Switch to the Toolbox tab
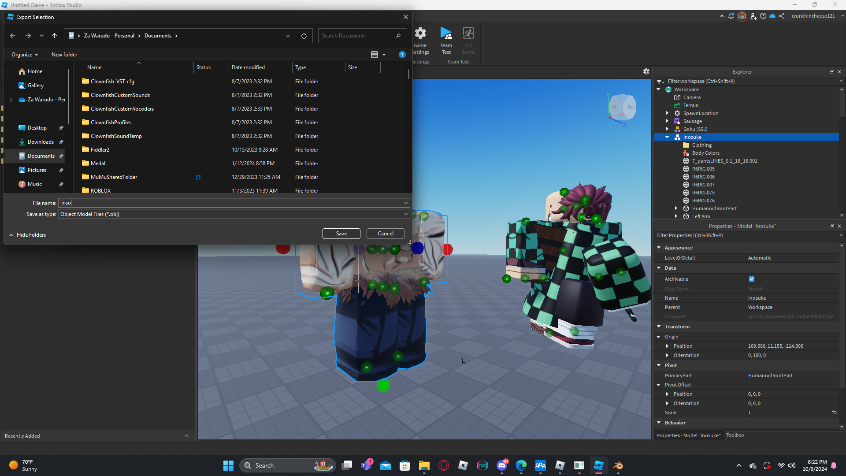Image resolution: width=846 pixels, height=476 pixels. (x=735, y=435)
